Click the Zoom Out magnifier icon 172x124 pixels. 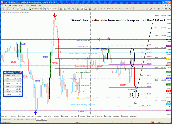pyautogui.click(x=73, y=9)
